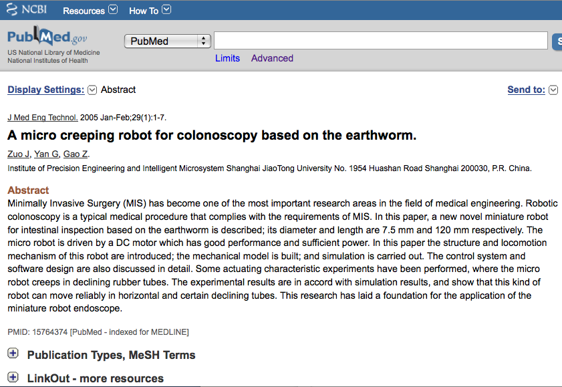Screen dimensions: 562x387
Task: Click the search input field
Action: (x=381, y=41)
